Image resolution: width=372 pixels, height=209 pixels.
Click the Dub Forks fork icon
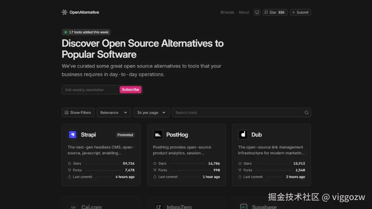[240, 170]
